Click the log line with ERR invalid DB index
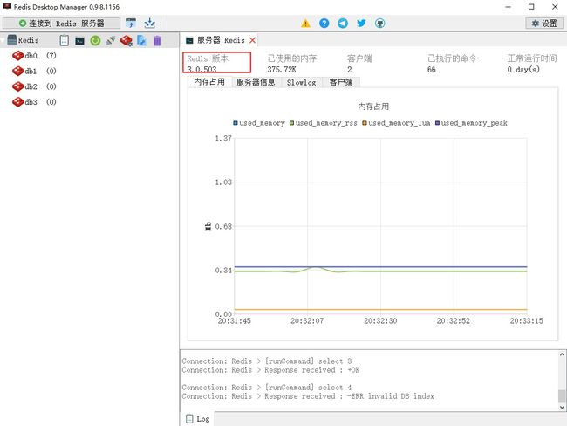This screenshot has height=426, width=567. pos(308,396)
